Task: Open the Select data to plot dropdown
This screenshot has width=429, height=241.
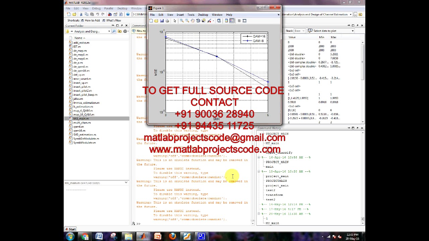Action: 353,31
